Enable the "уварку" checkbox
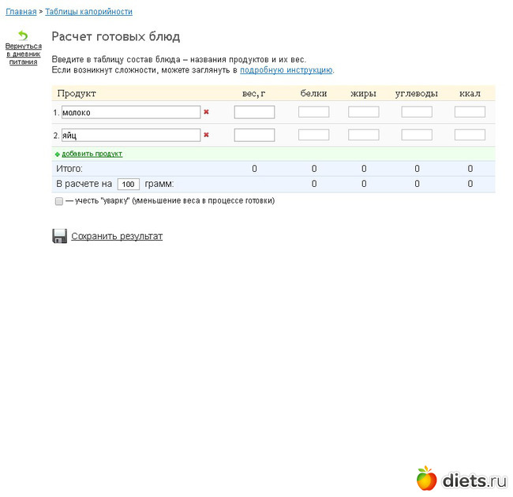The width and height of the screenshot is (513, 497). [x=59, y=201]
